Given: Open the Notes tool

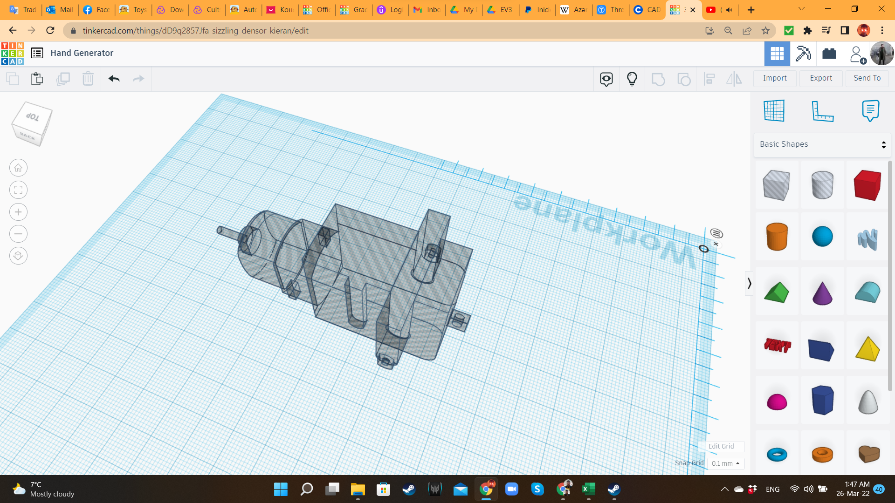Looking at the screenshot, I should pos(870,111).
